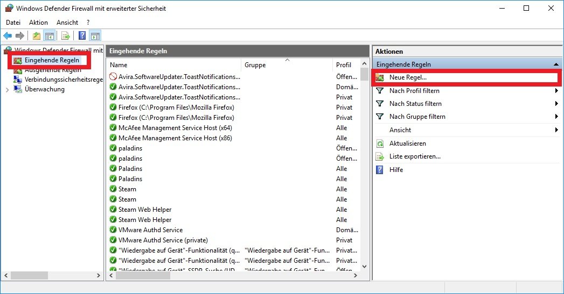The image size is (564, 294).
Task: Click the export list toolbar icon
Action: (66, 36)
